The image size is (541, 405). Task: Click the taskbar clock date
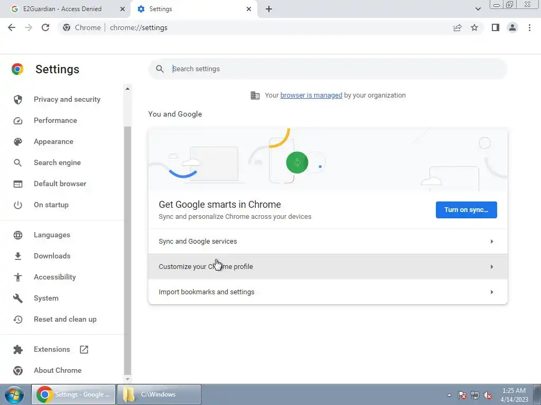(514, 395)
